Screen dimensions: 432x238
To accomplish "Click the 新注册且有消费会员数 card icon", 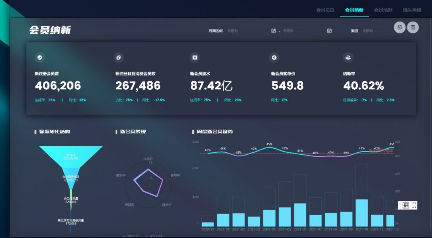I will (119, 57).
